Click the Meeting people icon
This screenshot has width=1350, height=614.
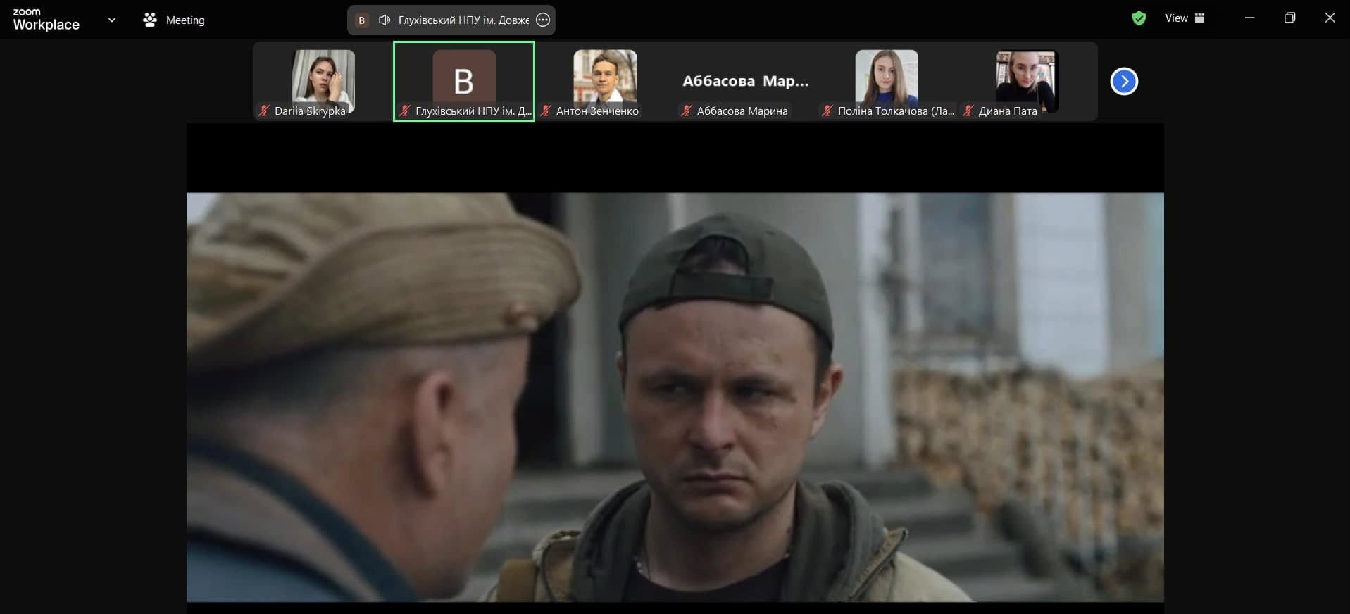coord(149,20)
